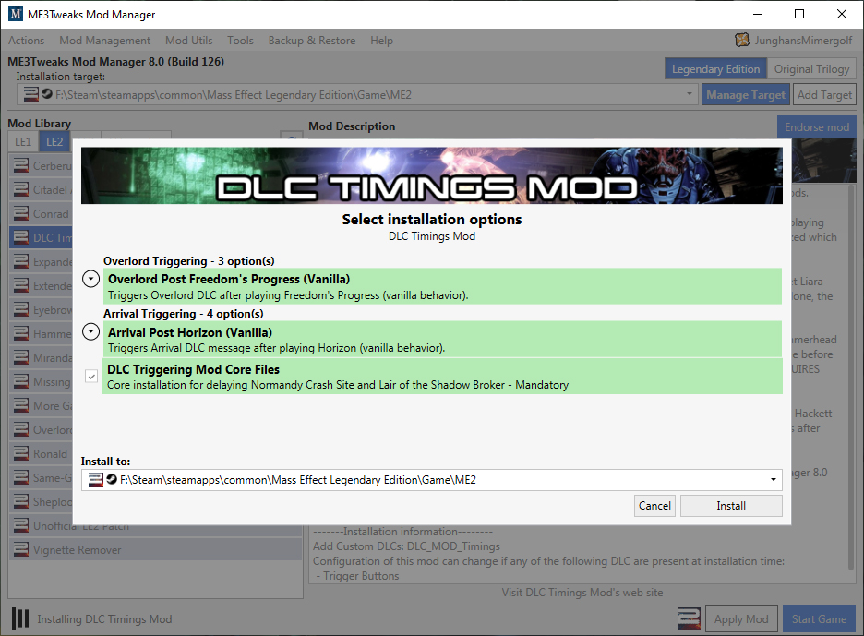Image resolution: width=864 pixels, height=636 pixels.
Task: Open the Help menu
Action: pos(381,41)
